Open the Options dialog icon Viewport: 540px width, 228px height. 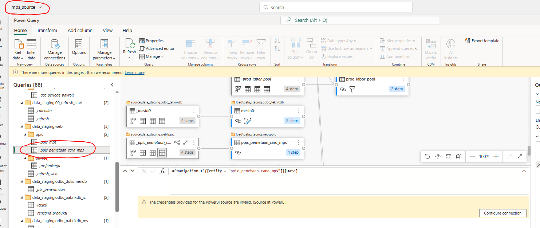(79, 44)
